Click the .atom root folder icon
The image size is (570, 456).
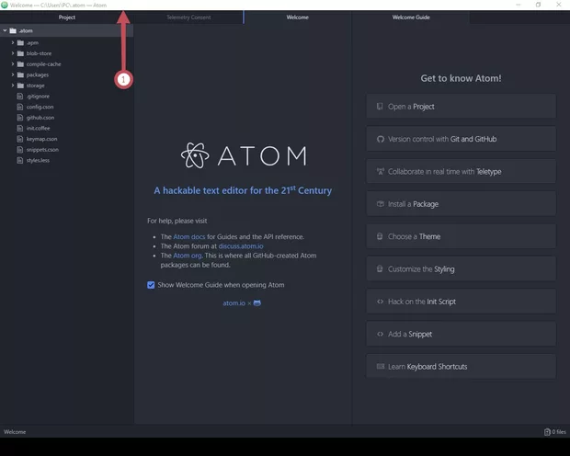point(13,30)
